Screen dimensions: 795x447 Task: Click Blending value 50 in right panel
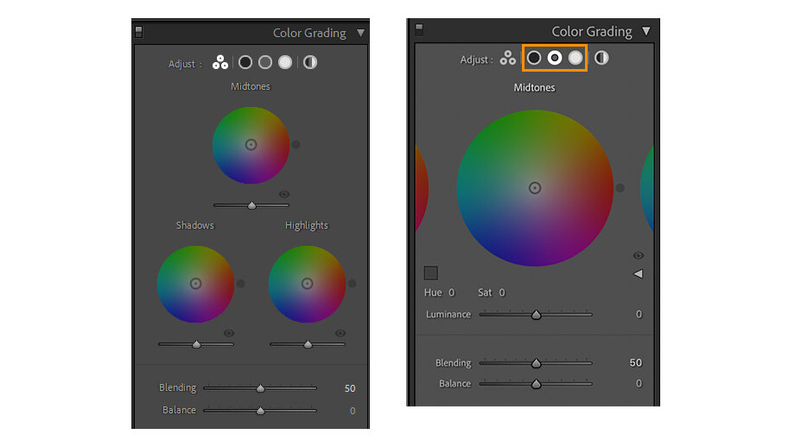pyautogui.click(x=636, y=362)
